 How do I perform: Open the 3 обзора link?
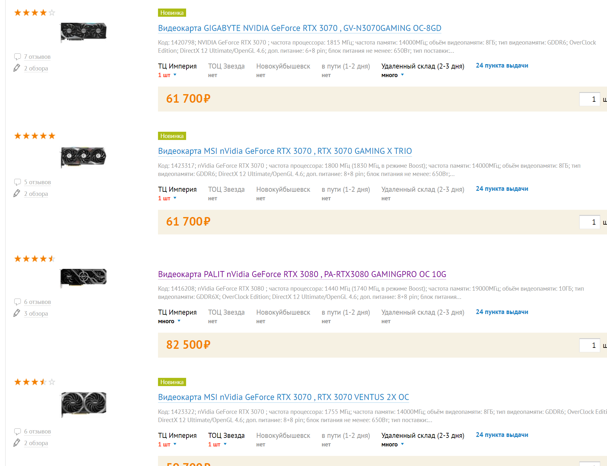36,314
